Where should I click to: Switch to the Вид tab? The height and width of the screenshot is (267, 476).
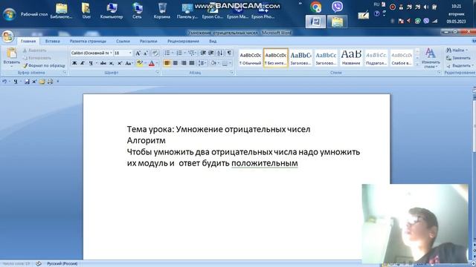click(213, 42)
